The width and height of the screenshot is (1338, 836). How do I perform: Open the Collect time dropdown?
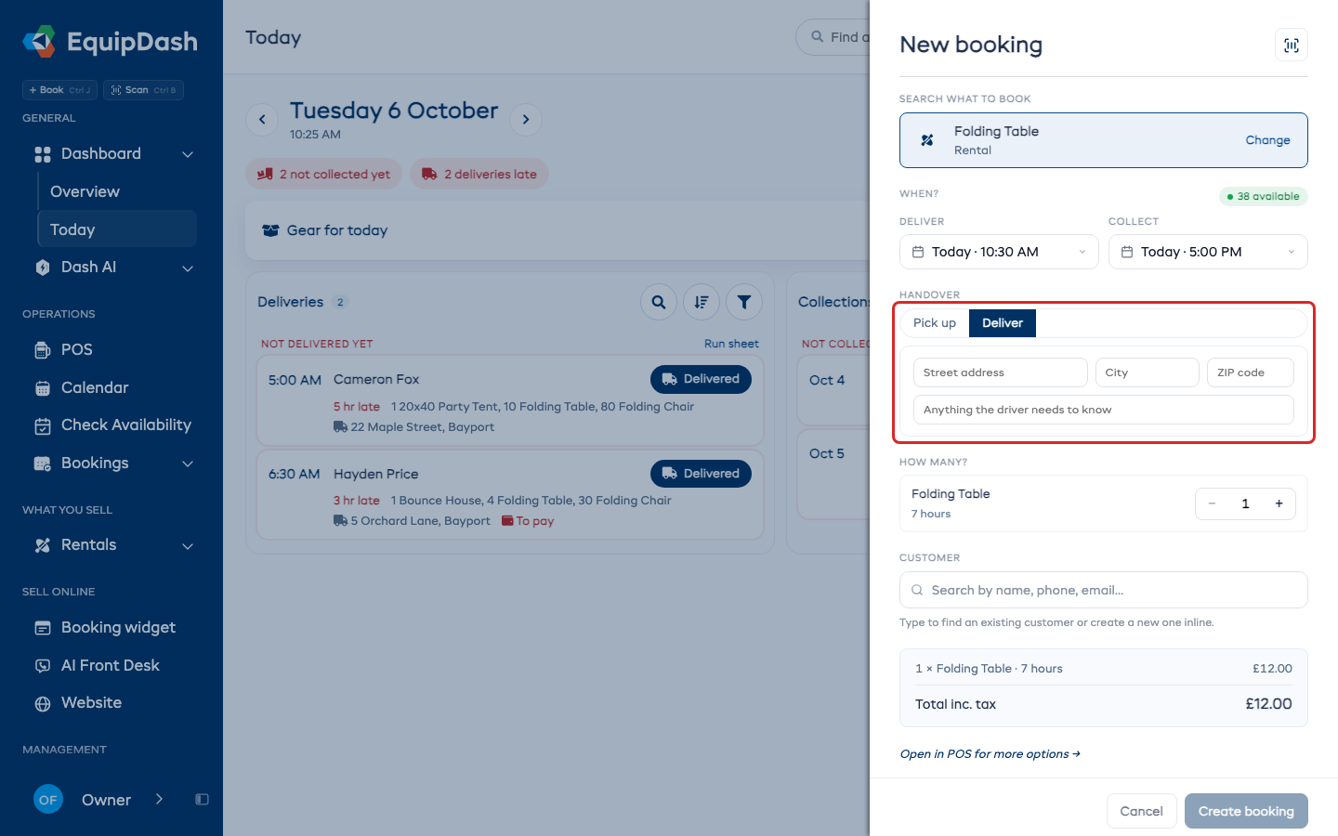coord(1208,252)
